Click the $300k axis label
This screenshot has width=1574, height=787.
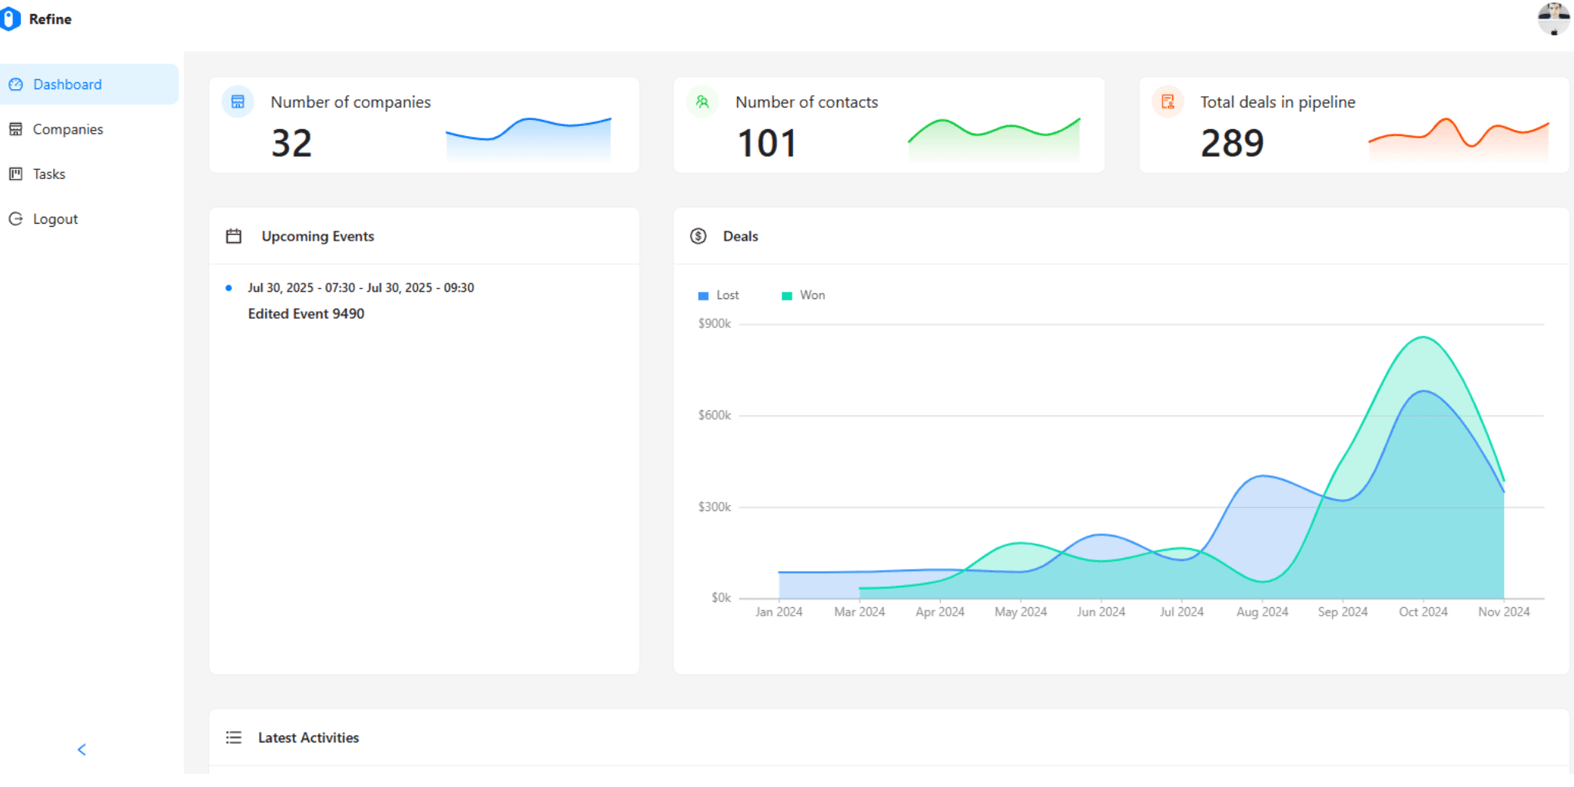coord(714,506)
